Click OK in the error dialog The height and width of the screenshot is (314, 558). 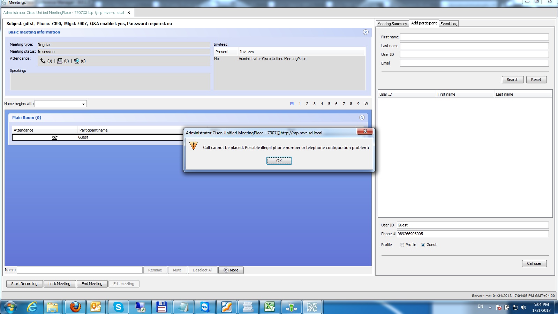point(279,160)
